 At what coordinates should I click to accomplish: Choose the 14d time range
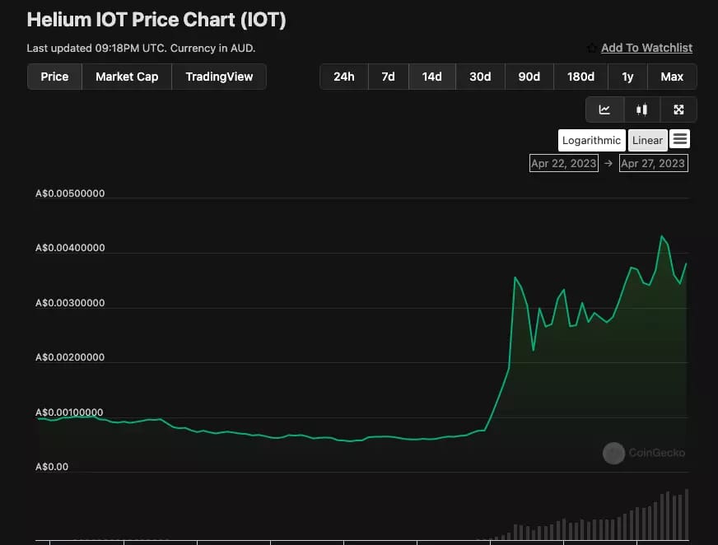point(431,77)
